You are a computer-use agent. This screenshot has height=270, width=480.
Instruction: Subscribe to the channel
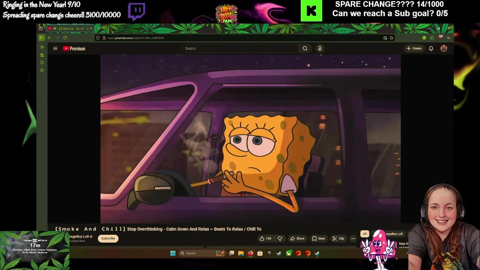click(x=108, y=238)
